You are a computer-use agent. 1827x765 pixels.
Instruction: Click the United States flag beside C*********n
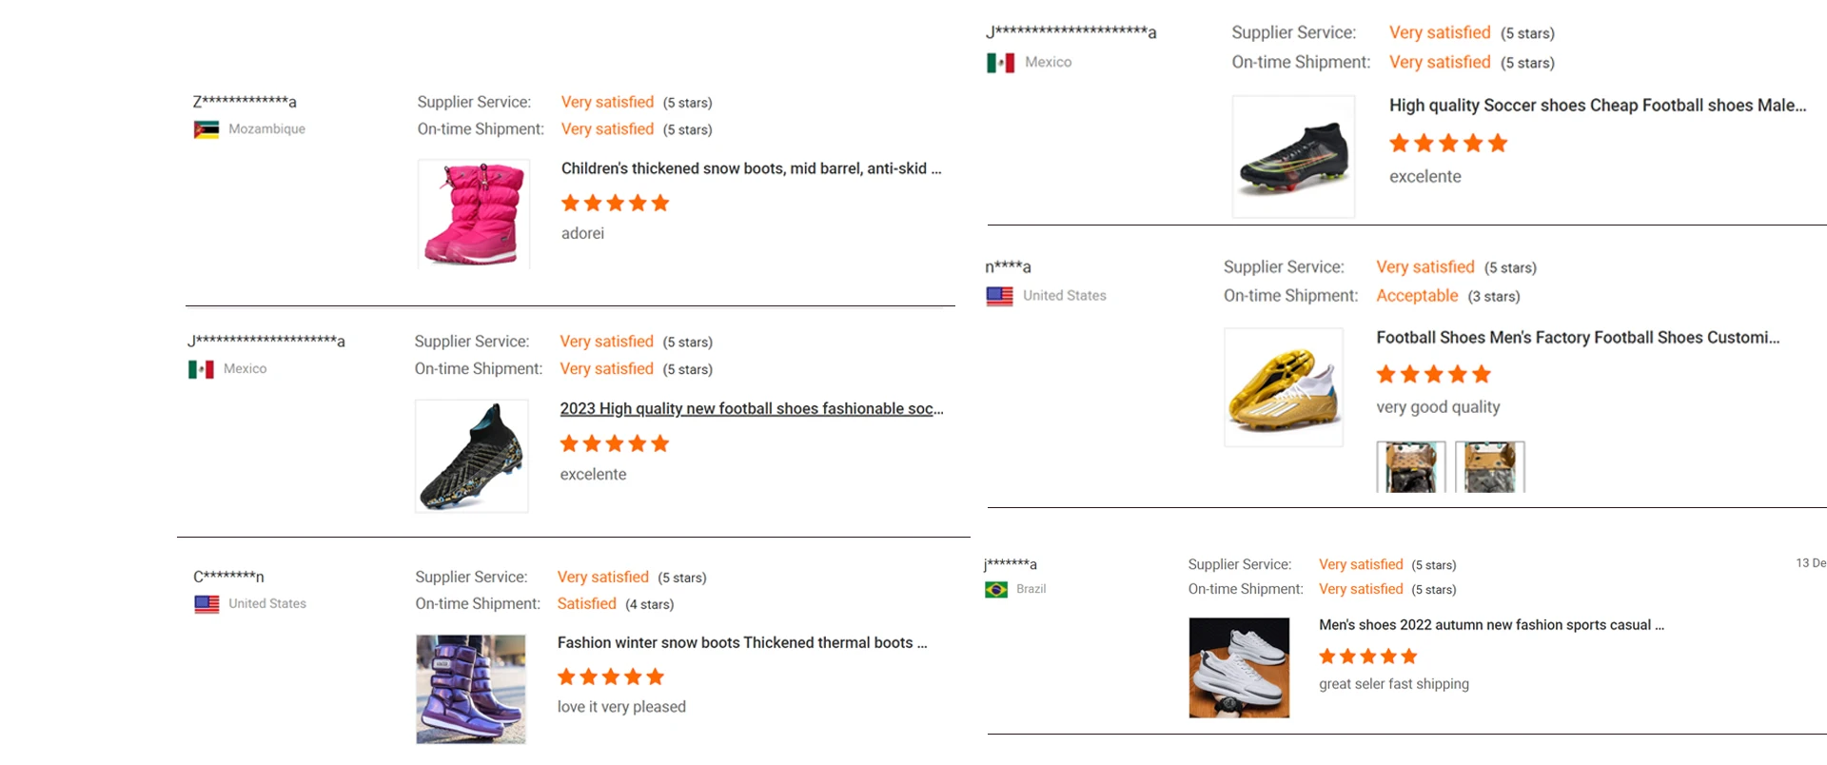pyautogui.click(x=206, y=604)
